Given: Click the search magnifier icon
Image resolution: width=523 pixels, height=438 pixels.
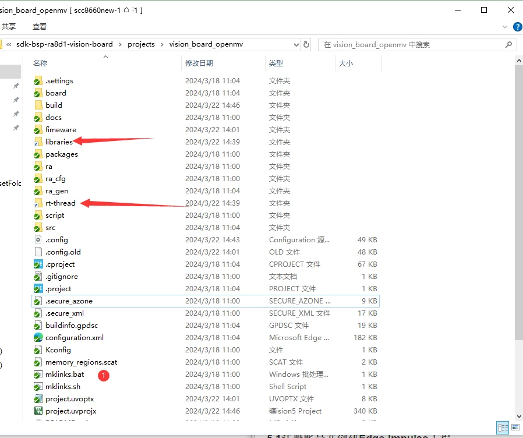Looking at the screenshot, I should 508,44.
